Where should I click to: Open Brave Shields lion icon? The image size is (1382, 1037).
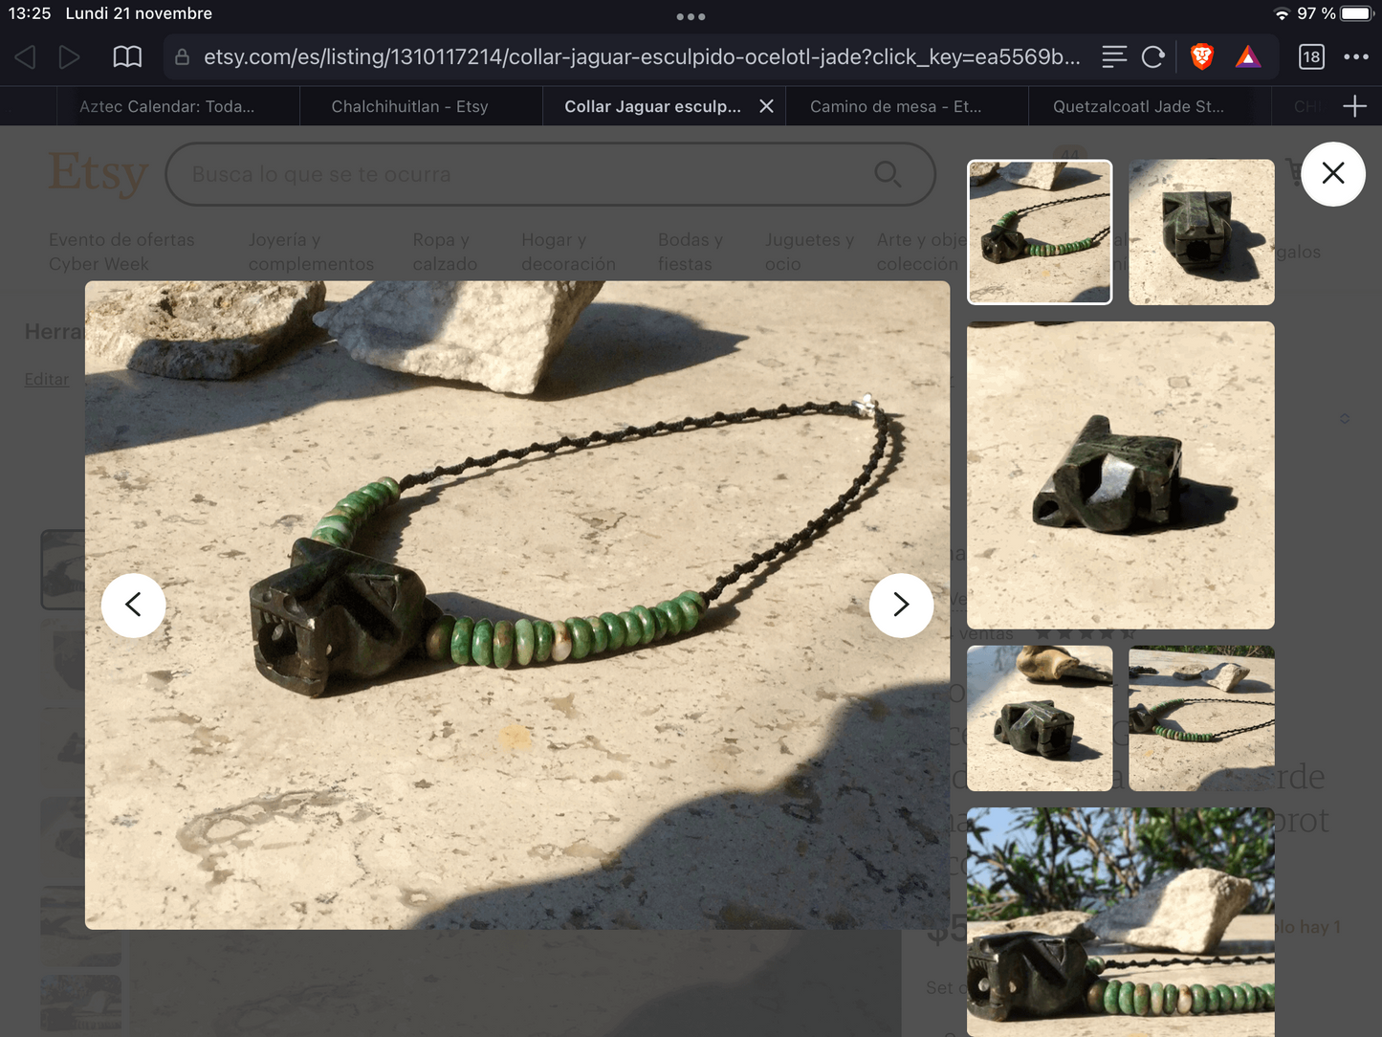[x=1202, y=57]
